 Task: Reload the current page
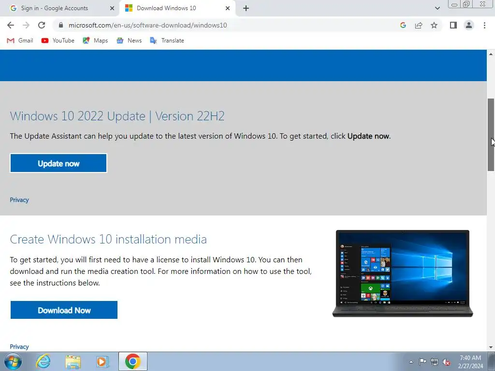(x=42, y=25)
